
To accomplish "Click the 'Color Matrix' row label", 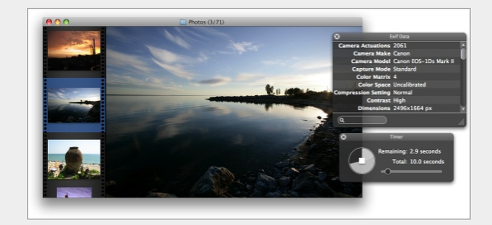I will (373, 77).
